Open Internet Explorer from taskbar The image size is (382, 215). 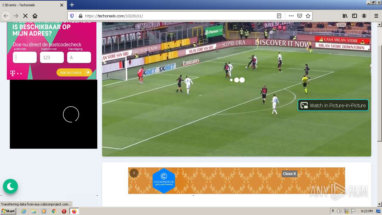coord(24,211)
